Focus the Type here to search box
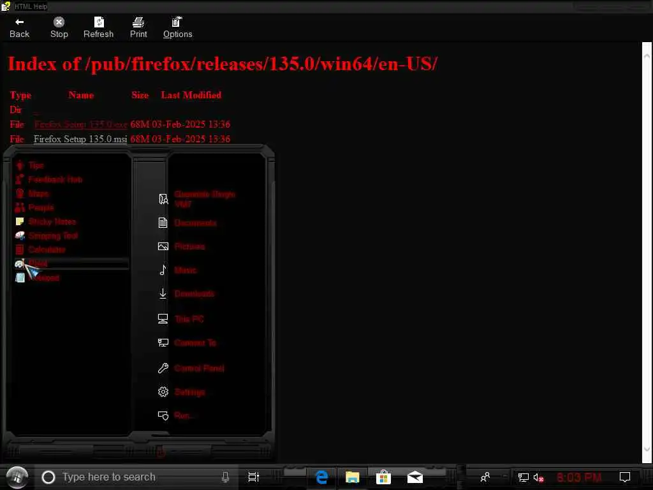The image size is (653, 490). click(x=136, y=477)
